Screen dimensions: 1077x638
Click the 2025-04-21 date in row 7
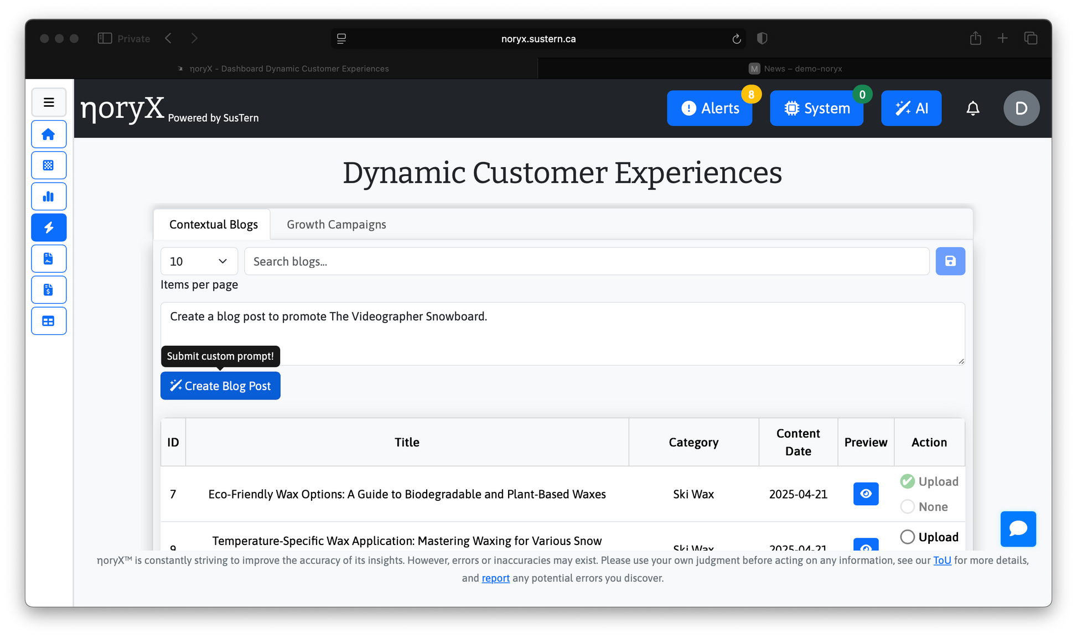click(798, 494)
